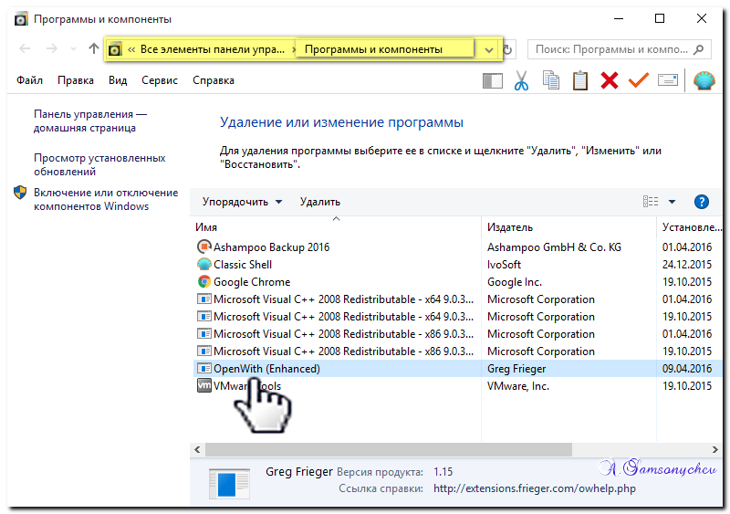Click the Control Panel icon in address bar
Viewport: 730px width, 514px height.
pyautogui.click(x=115, y=49)
